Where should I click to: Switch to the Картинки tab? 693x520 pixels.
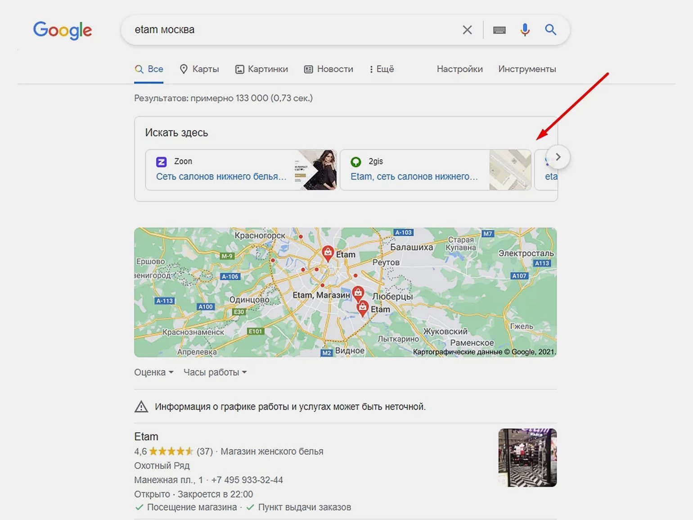click(261, 69)
